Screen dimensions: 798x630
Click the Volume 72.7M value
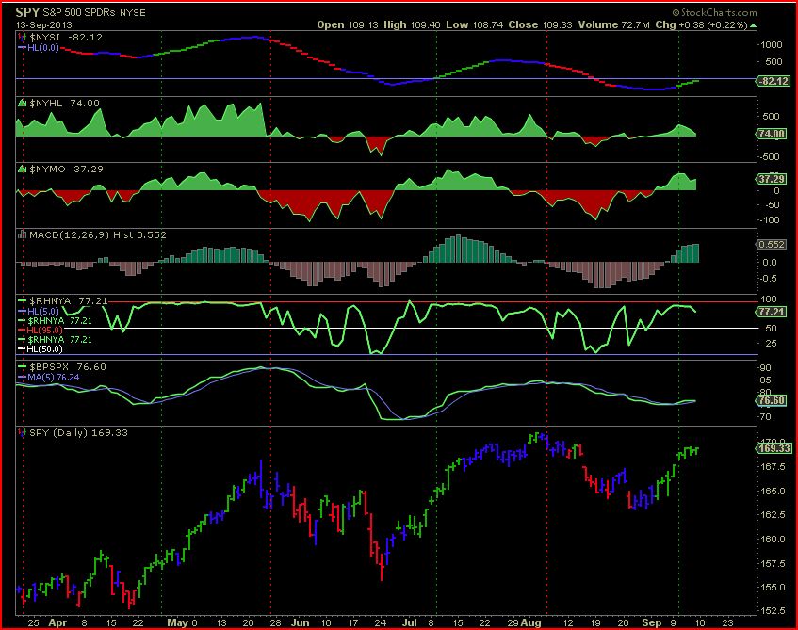coord(613,24)
